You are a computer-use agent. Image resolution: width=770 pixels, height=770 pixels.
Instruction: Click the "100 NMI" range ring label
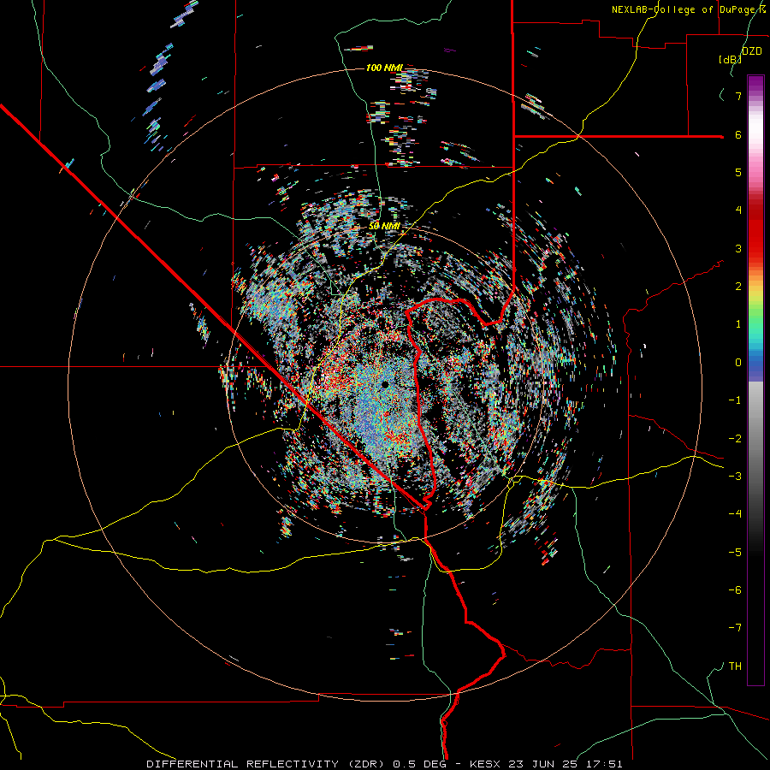[384, 68]
